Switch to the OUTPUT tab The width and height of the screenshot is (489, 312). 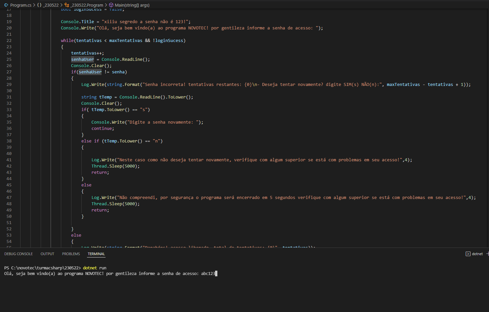click(x=47, y=253)
